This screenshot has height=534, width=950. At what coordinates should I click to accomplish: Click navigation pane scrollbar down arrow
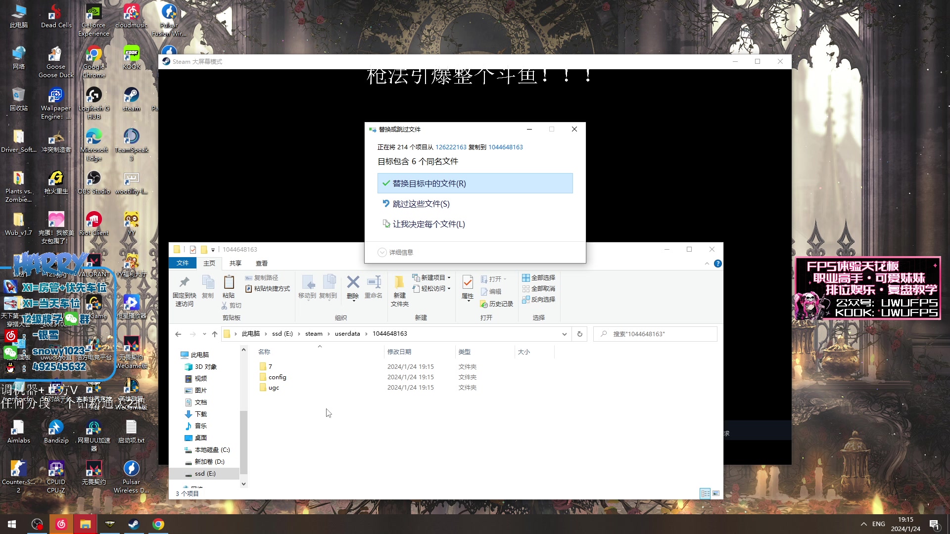(x=243, y=484)
